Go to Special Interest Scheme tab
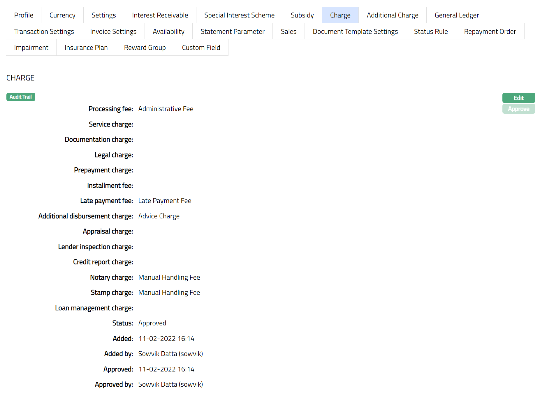This screenshot has width=540, height=398. tap(239, 15)
